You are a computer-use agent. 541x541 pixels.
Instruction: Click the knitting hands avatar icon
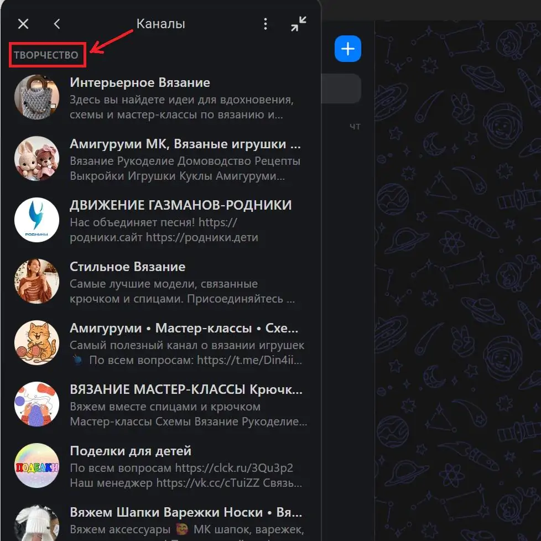tap(37, 404)
